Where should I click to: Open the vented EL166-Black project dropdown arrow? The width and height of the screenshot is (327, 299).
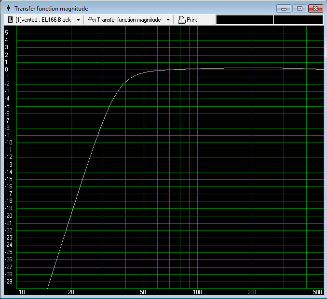pos(79,20)
